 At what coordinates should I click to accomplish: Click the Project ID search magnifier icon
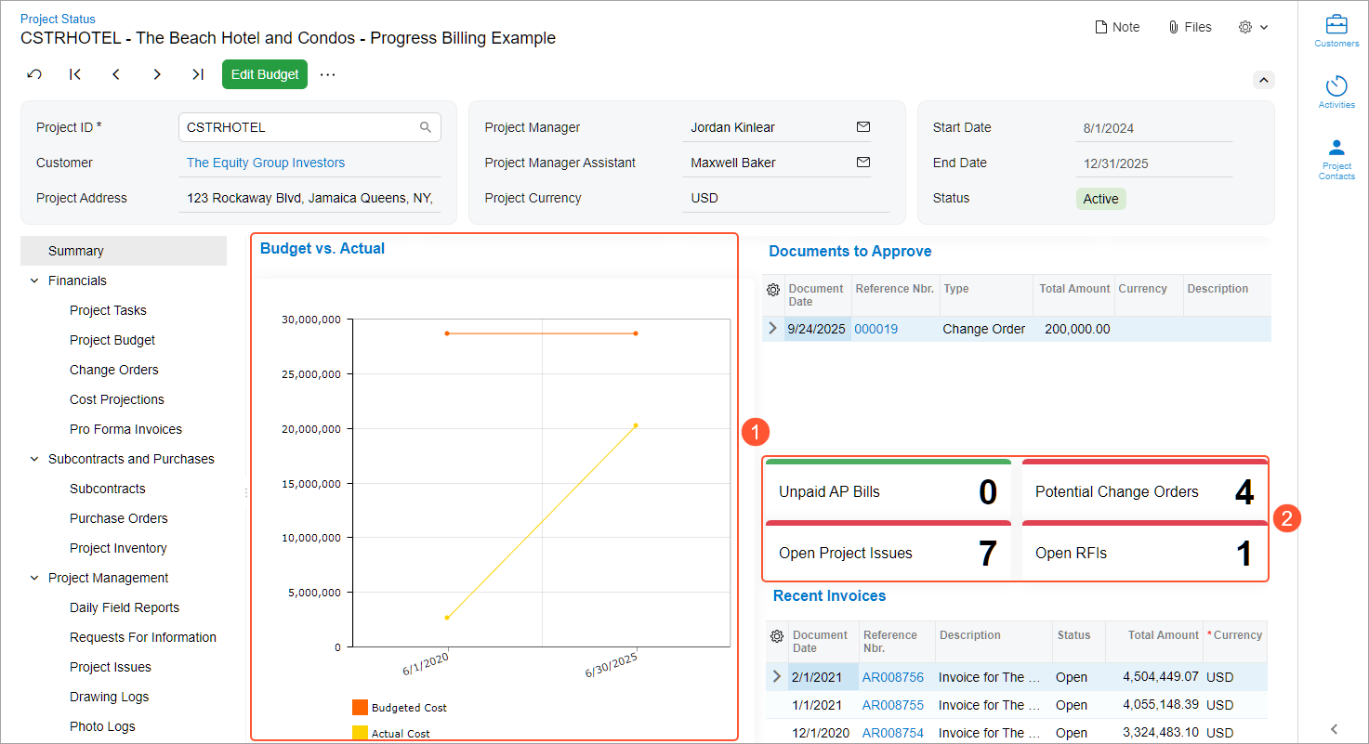426,127
